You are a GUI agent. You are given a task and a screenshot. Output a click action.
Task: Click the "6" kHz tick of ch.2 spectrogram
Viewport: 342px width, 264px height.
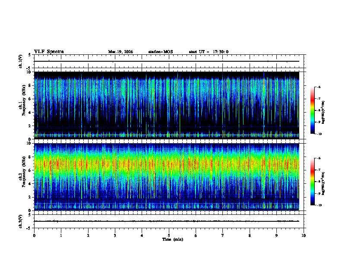[30, 170]
